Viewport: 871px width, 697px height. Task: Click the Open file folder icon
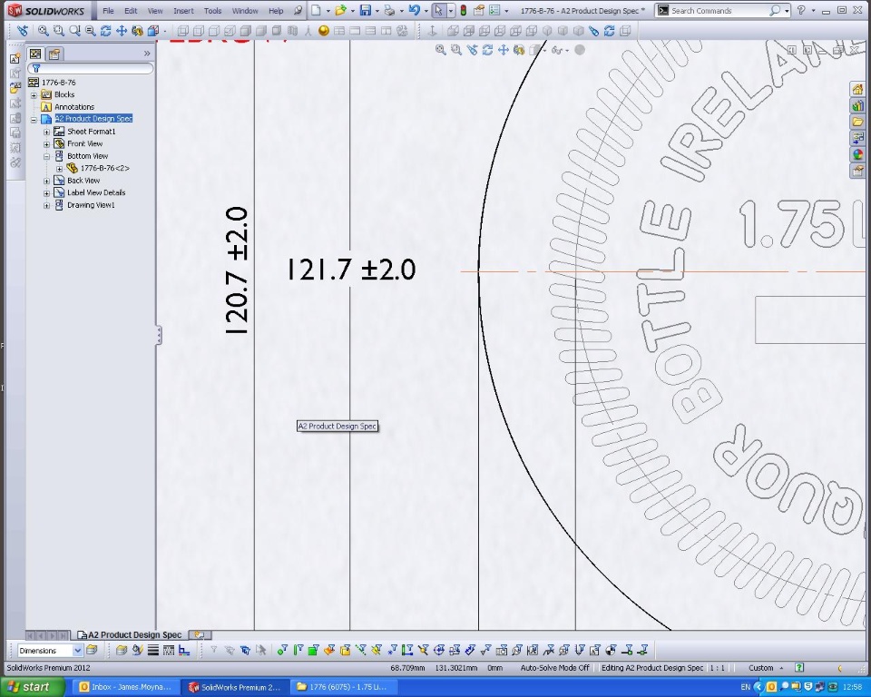click(340, 10)
